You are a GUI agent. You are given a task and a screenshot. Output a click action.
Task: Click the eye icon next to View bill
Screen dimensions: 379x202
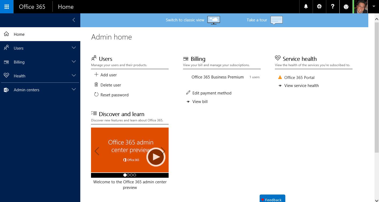tap(188, 102)
